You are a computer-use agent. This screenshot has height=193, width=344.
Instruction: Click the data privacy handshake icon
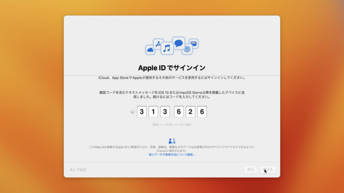click(172, 141)
